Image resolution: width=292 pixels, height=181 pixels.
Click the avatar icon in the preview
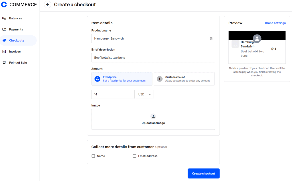257,38
